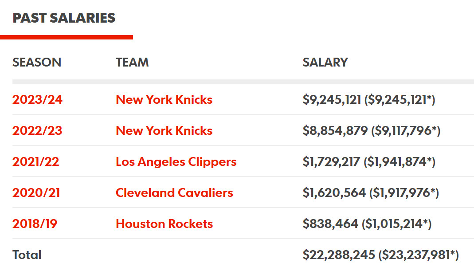Viewport: 474px width, 267px height.
Task: Click the $838,464 Rockets salary value
Action: (330, 224)
